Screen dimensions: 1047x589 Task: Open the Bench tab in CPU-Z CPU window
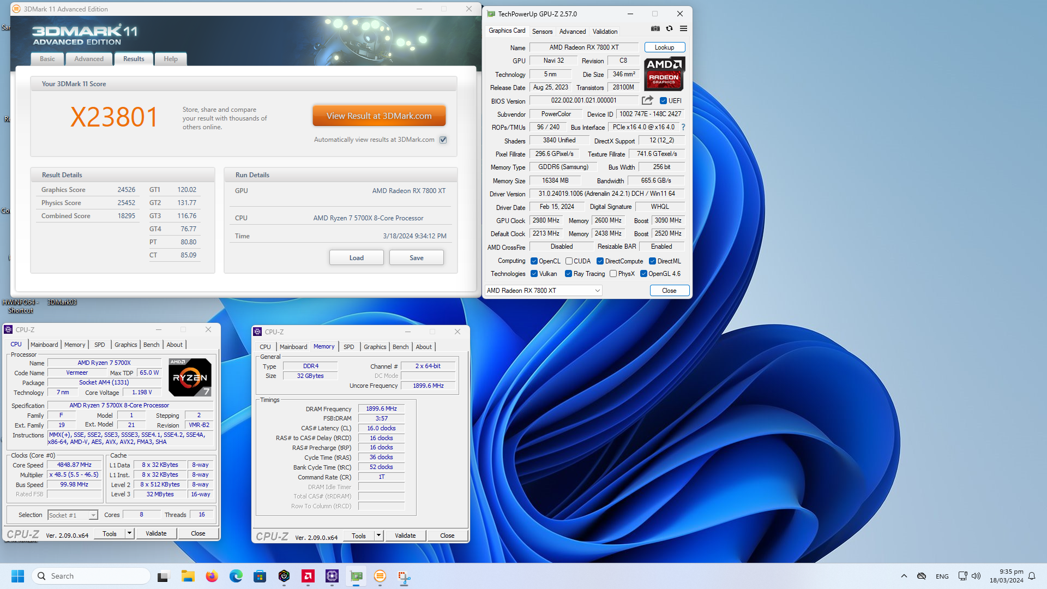152,345
